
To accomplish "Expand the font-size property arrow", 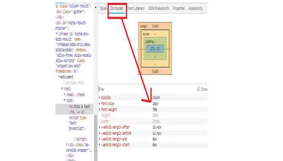I will (99, 103).
